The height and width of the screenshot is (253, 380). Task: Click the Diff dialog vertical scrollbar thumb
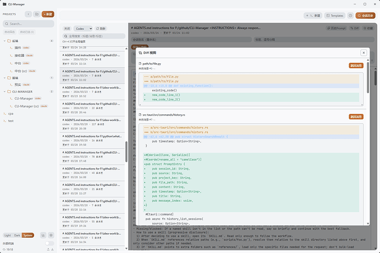(x=368, y=78)
